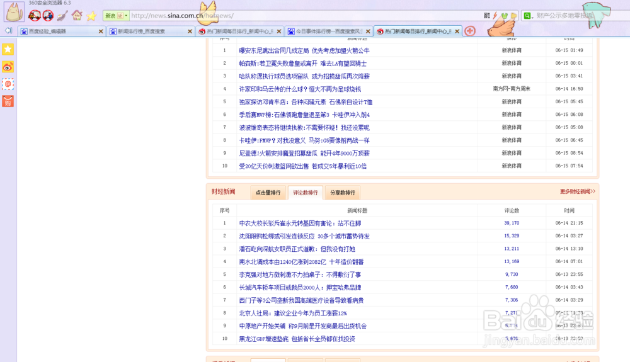The width and height of the screenshot is (630, 362).
Task: Open 帕森斯:若卫冕失败詹皇或离开 headline
Action: (x=302, y=64)
